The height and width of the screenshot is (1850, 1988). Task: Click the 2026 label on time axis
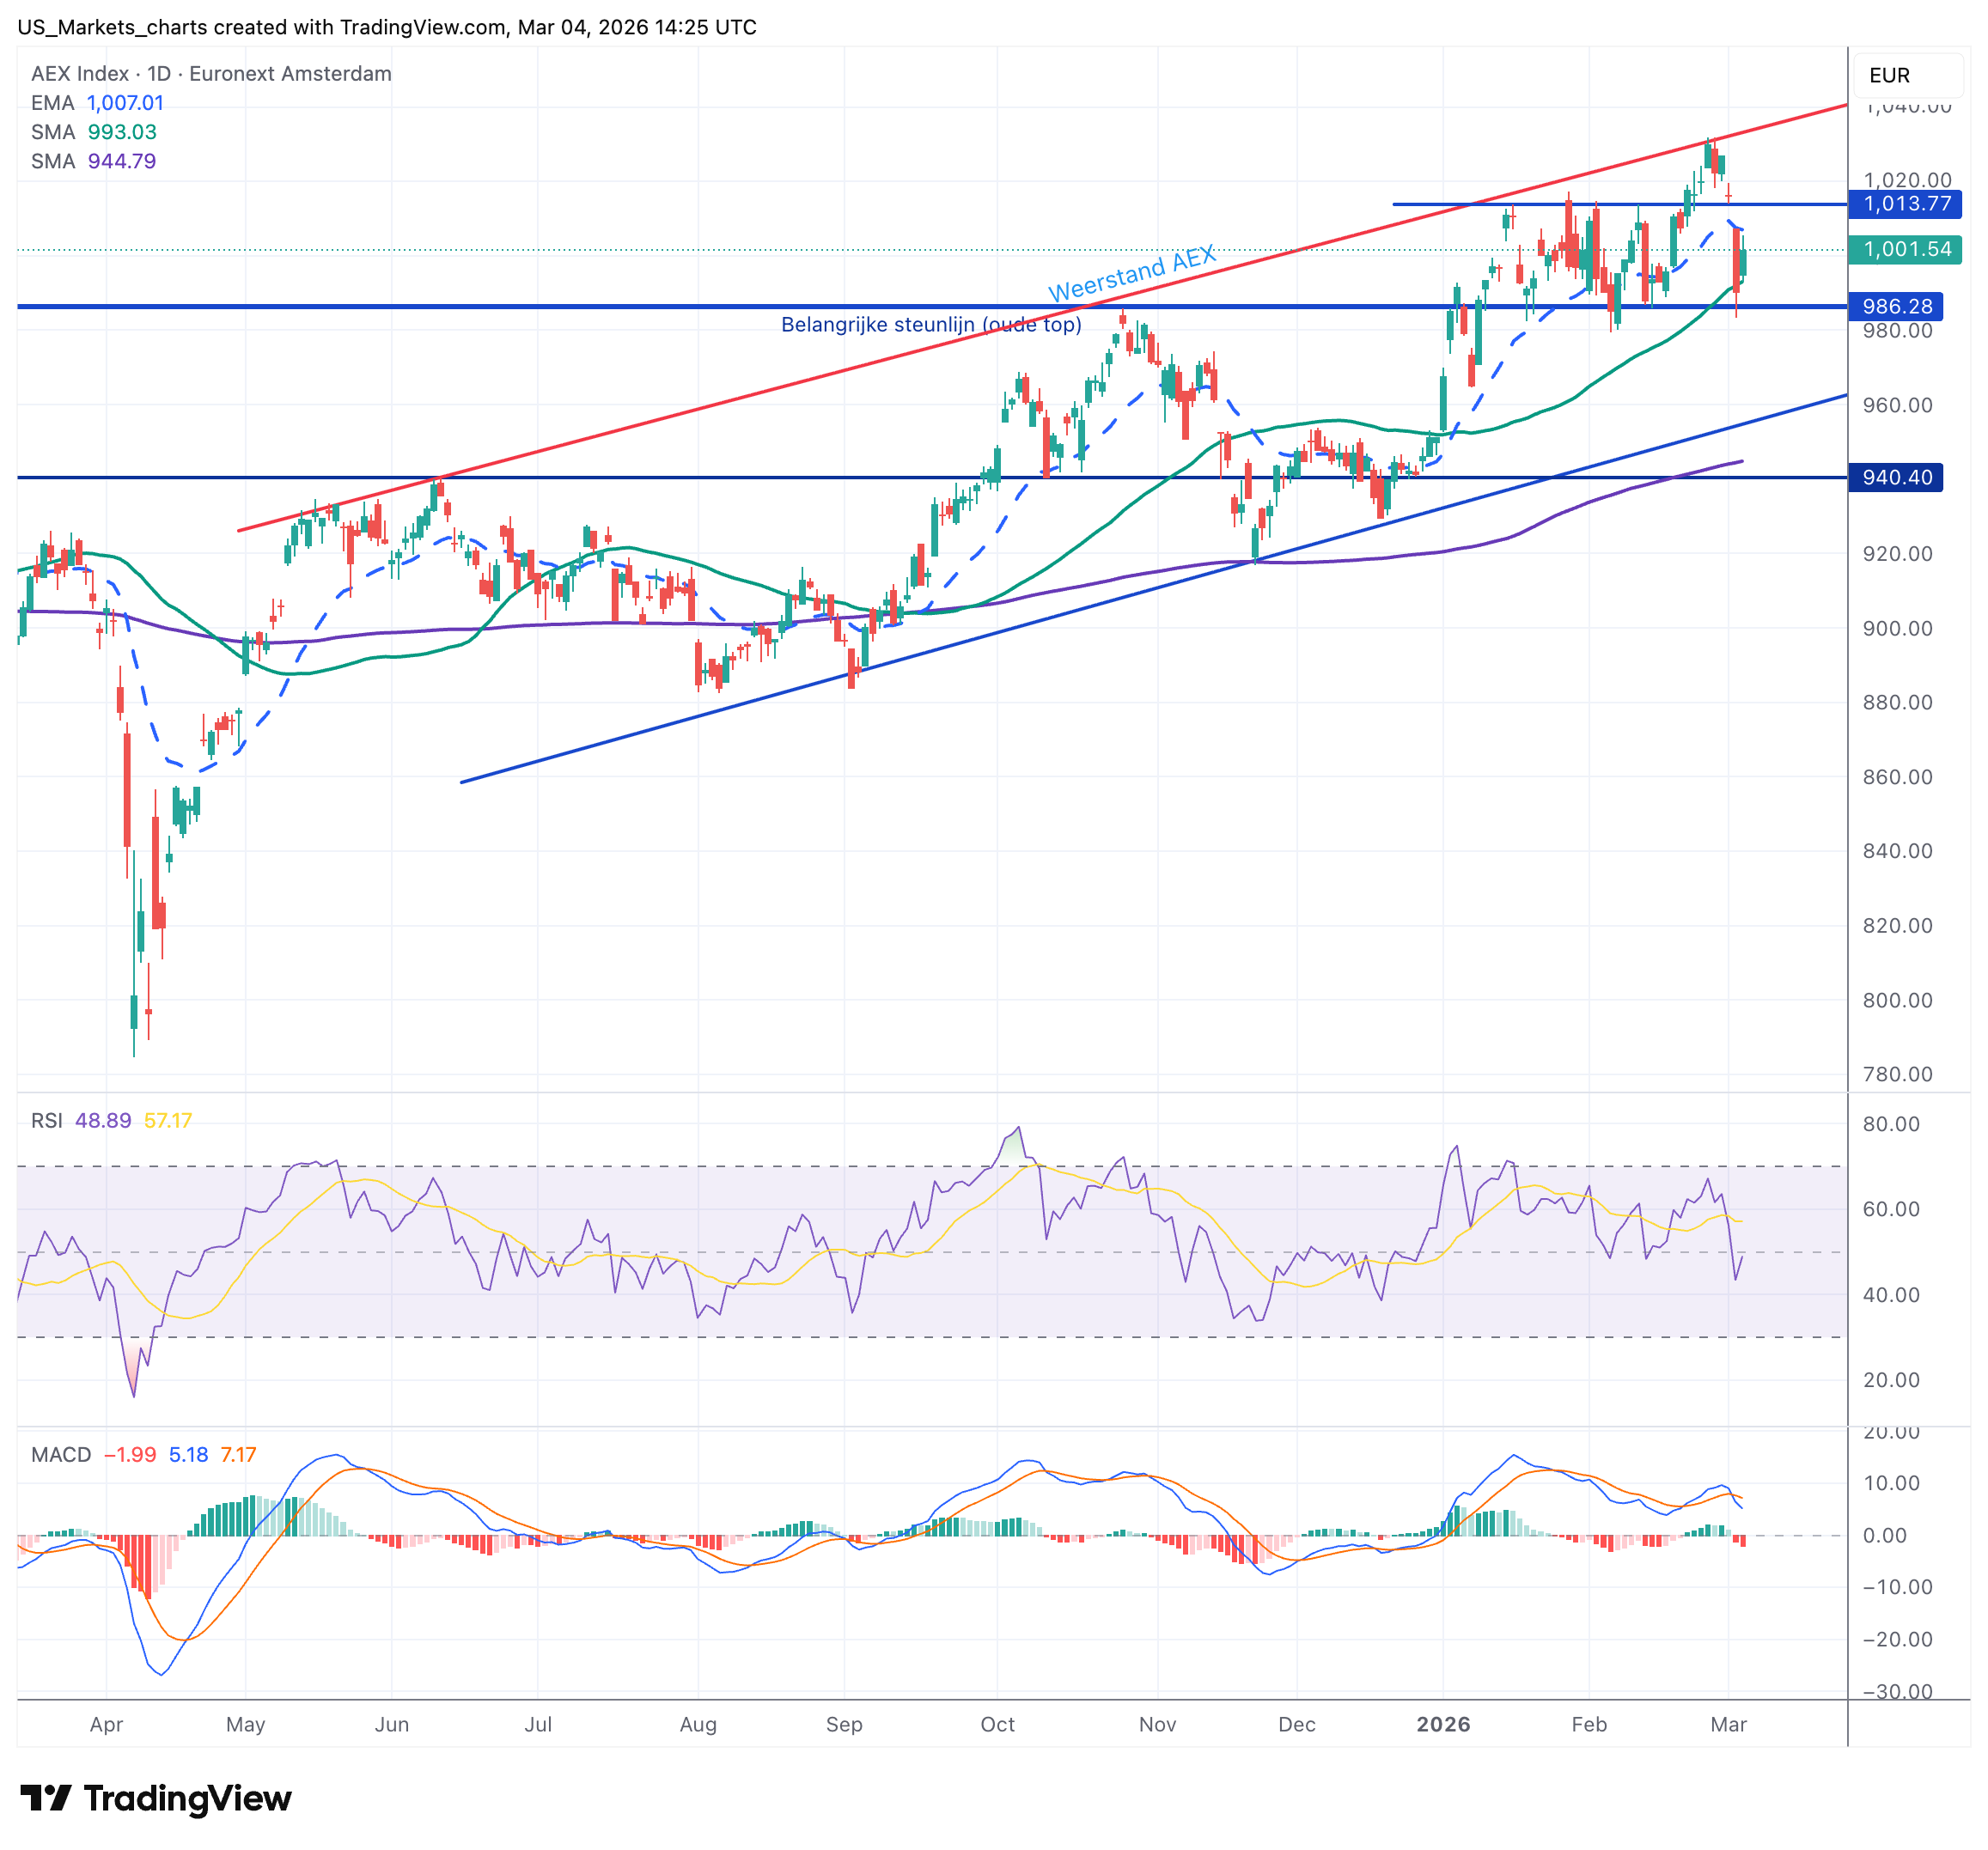coord(1443,1724)
